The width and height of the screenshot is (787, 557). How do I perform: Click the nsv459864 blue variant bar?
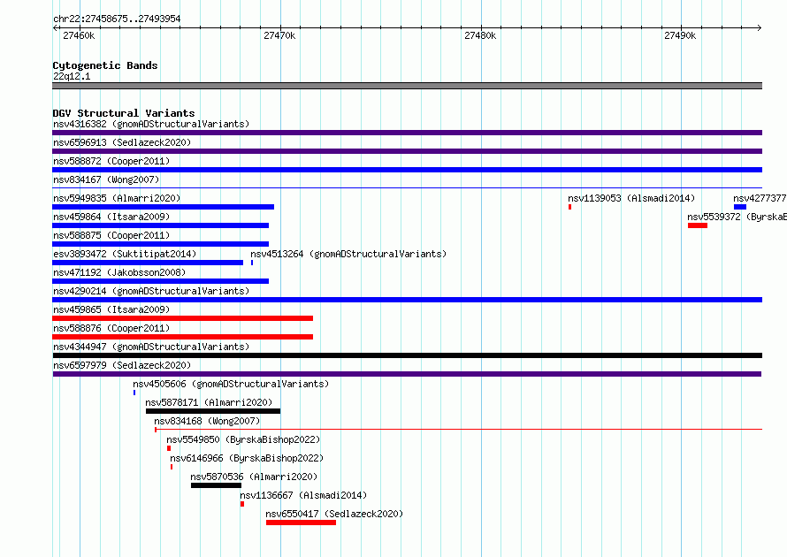click(161, 225)
